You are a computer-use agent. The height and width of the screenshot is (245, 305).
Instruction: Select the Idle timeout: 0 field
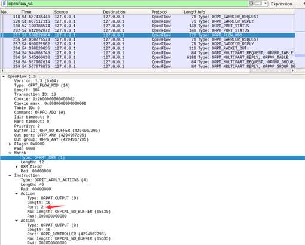(32, 117)
